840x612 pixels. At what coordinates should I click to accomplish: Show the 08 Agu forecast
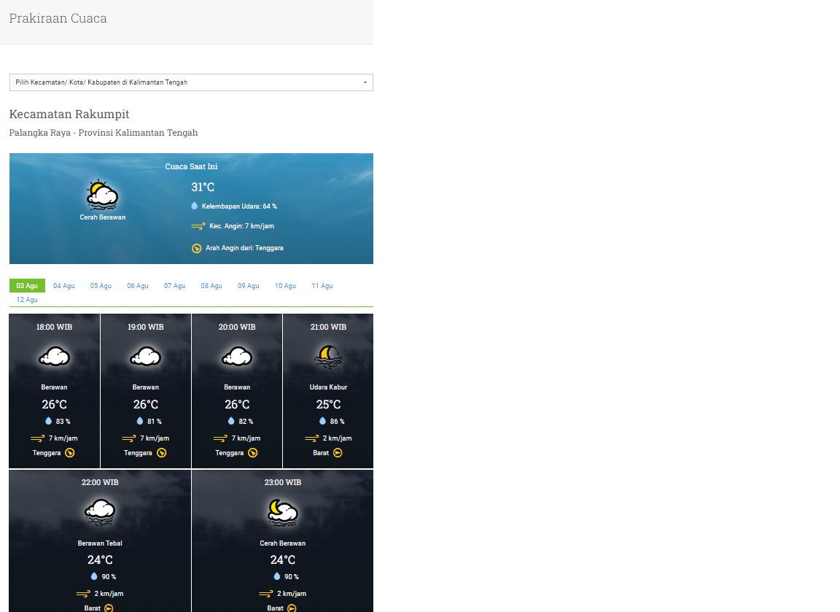(211, 286)
